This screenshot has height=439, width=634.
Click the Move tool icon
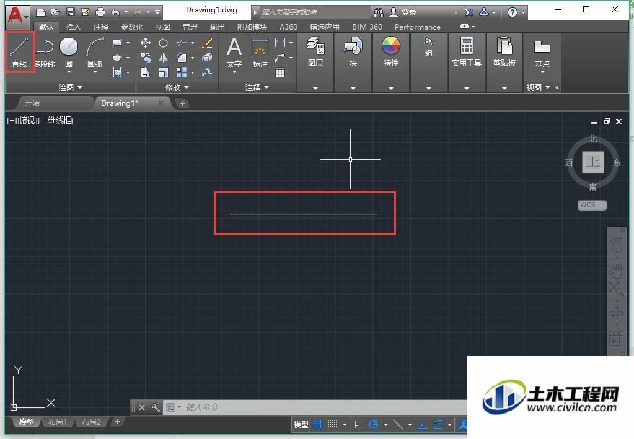pos(146,43)
